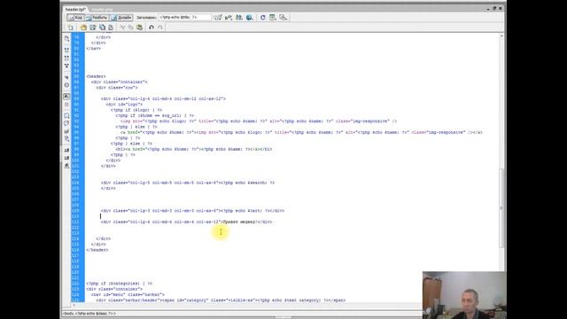Viewport: 567px width, 319px height.
Task: Toggle Highlight Invalid Code icon
Action: (66, 105)
